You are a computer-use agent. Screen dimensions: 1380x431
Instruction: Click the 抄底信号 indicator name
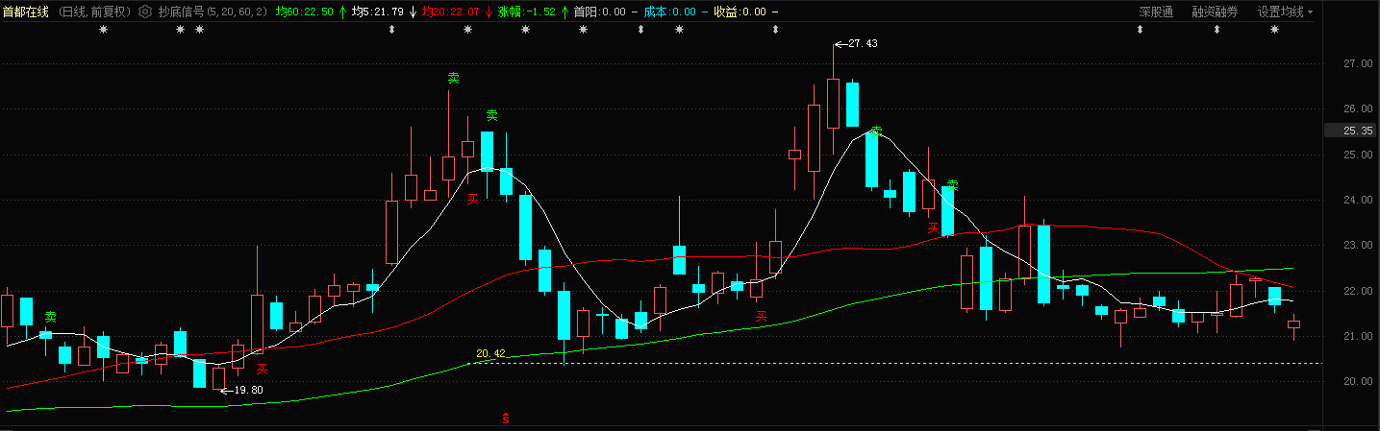(x=181, y=12)
